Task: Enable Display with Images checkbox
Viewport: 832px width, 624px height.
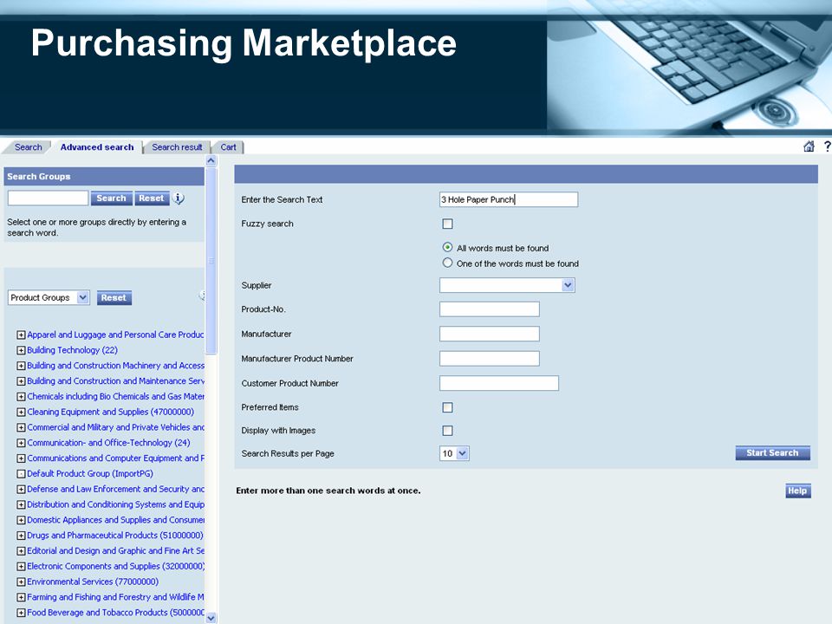Action: (448, 431)
